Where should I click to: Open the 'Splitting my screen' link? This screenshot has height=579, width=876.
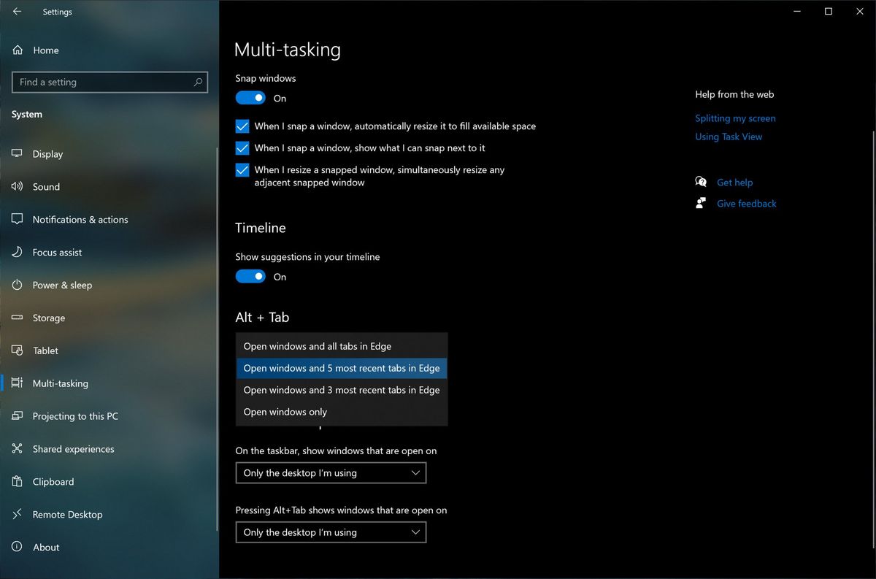(x=734, y=118)
